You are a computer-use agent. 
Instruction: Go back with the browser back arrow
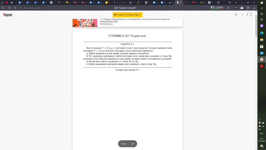tap(3, 8)
